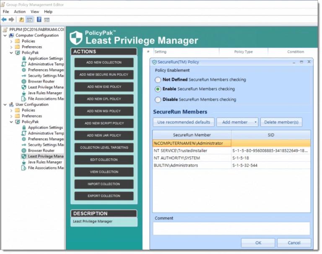Collapse the Computer Configuration node
The width and height of the screenshot is (322, 254).
click(5, 35)
